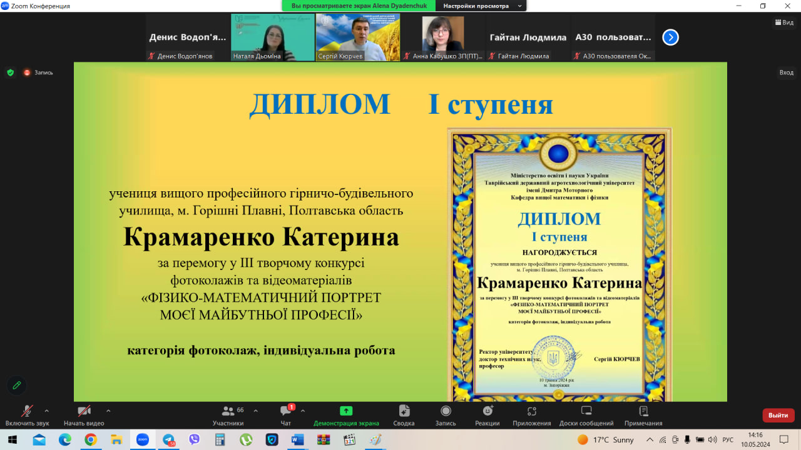Expand chat options arrow beside Чат
This screenshot has width=801, height=450.
tap(303, 411)
